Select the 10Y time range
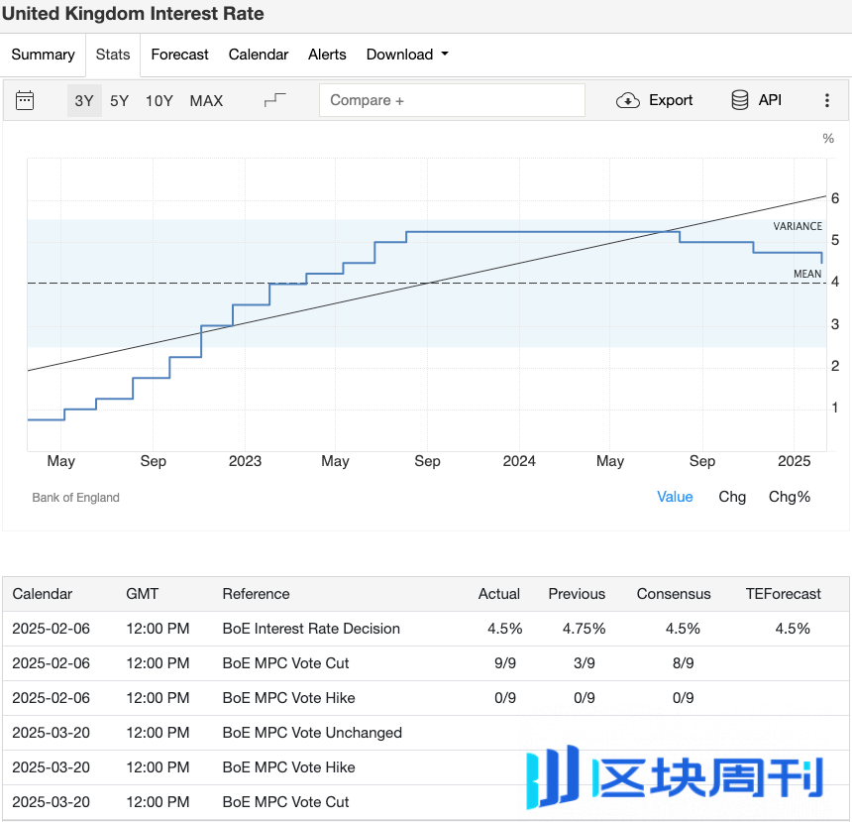Image resolution: width=852 pixels, height=822 pixels. (x=160, y=100)
